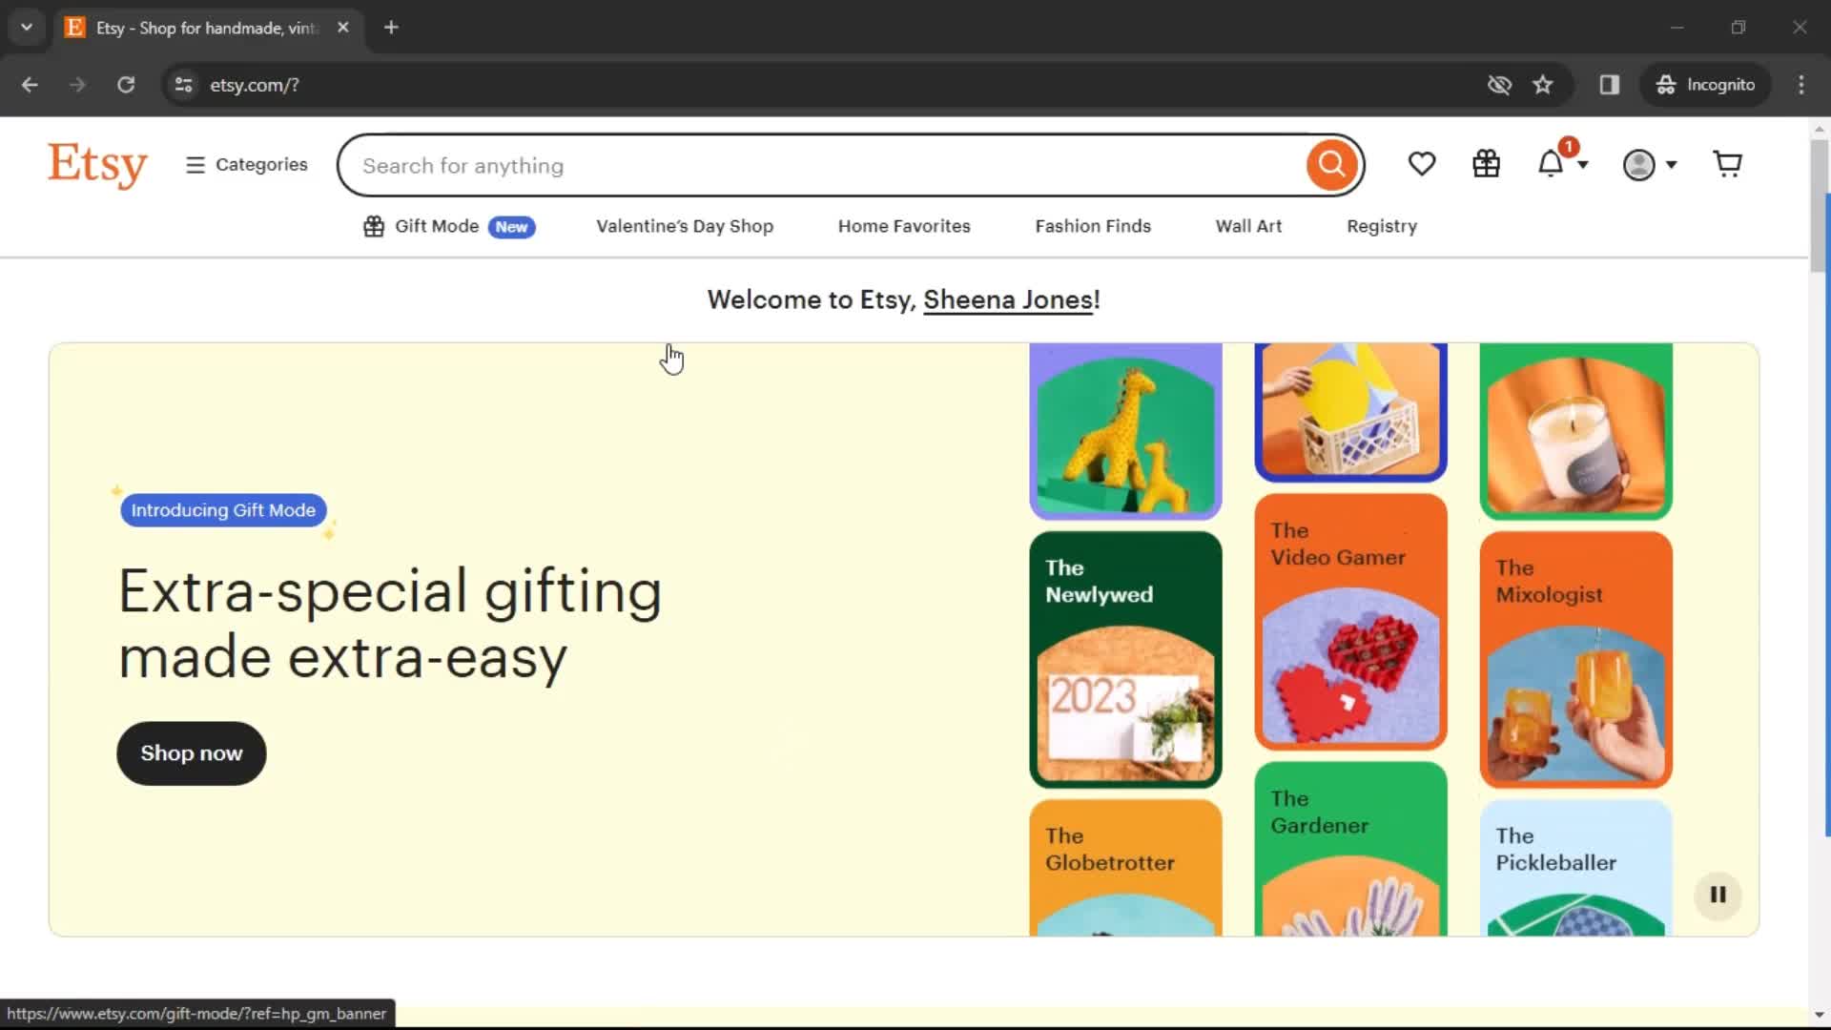The width and height of the screenshot is (1831, 1030).
Task: Click The Newlywed gift category thumbnail
Action: [x=1123, y=659]
